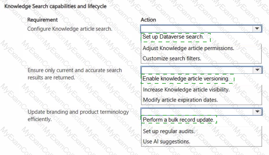Click the 'Action' column header
269x155 pixels.
148,20
